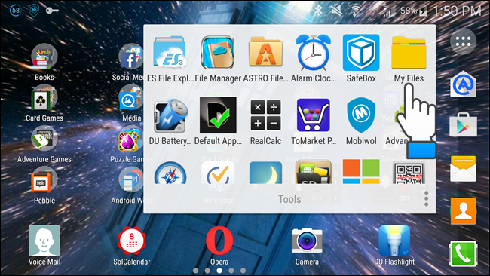The image size is (490, 276).
Task: Tap the Bluetooth status icon
Action: tap(318, 11)
